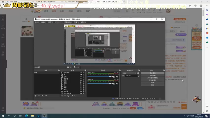Pop out the Sources dock panel
Viewport: 210px width, 118px height.
click(85, 70)
